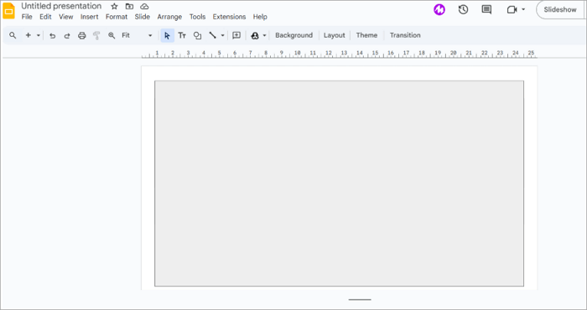Click the search menus magnifier icon
Image resolution: width=587 pixels, height=310 pixels.
point(13,35)
